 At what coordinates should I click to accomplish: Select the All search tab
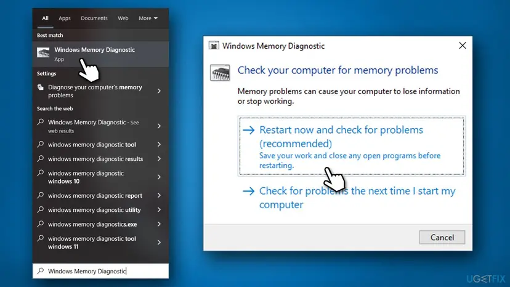coord(45,18)
